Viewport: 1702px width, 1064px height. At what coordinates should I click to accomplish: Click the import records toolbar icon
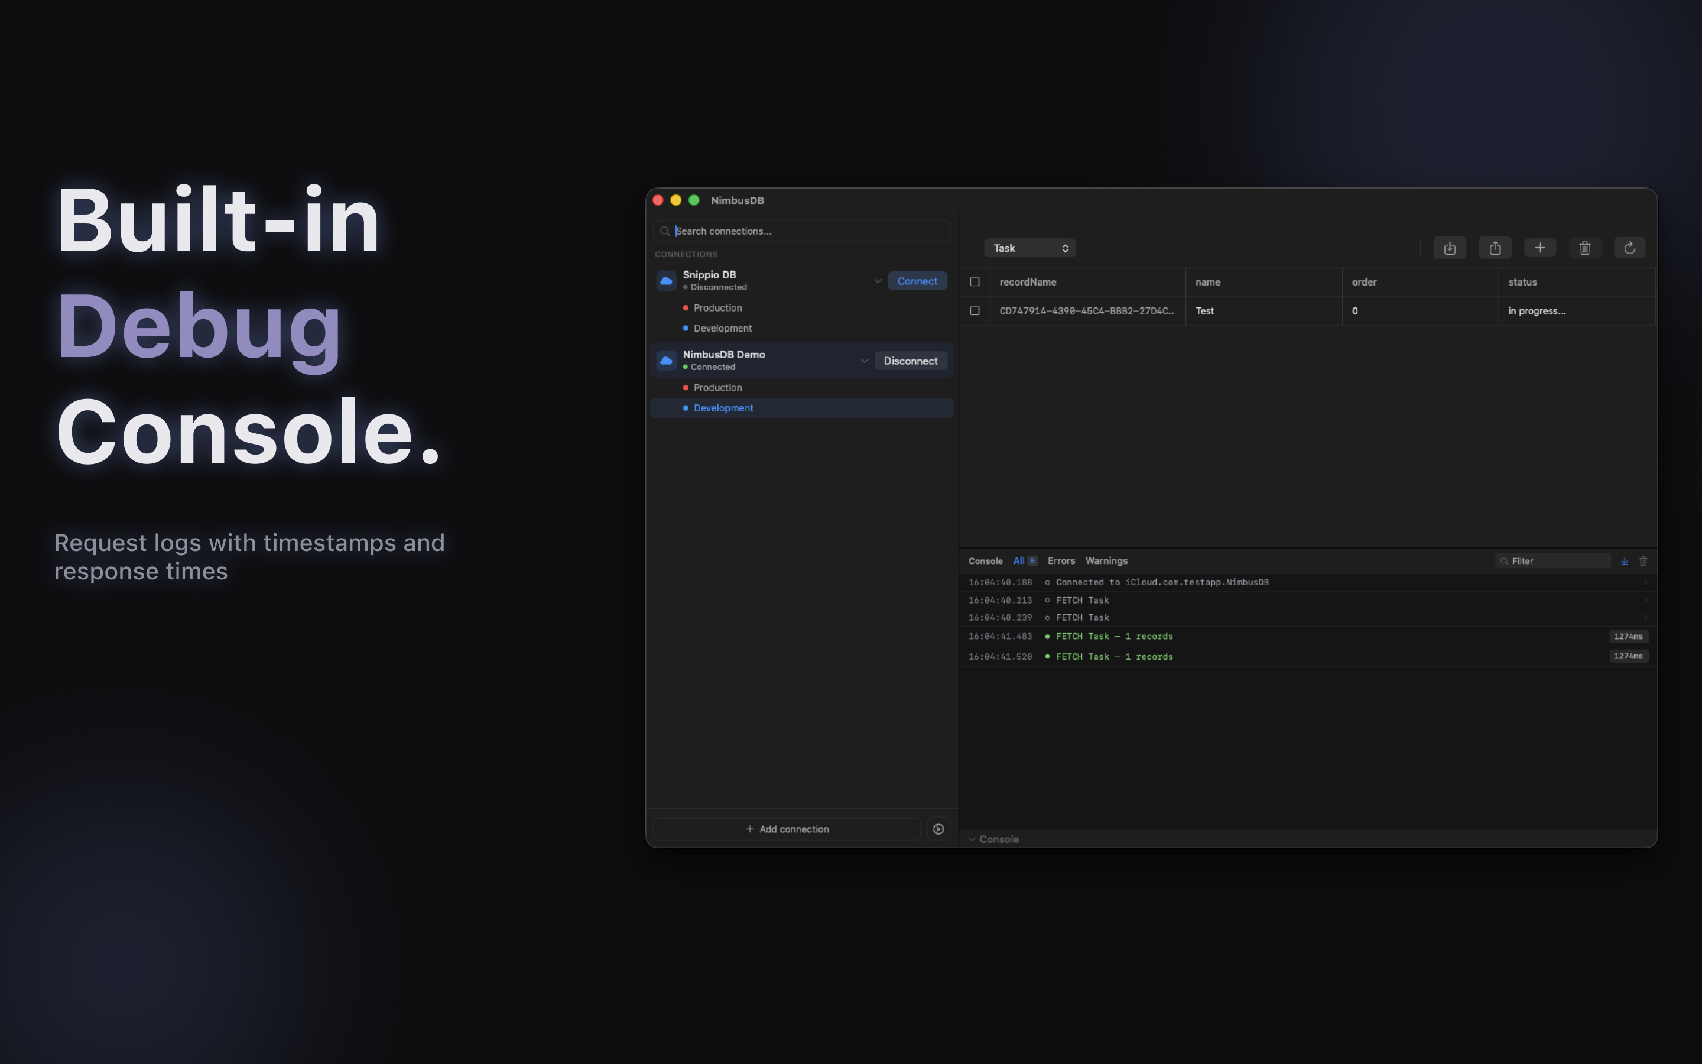[1450, 248]
